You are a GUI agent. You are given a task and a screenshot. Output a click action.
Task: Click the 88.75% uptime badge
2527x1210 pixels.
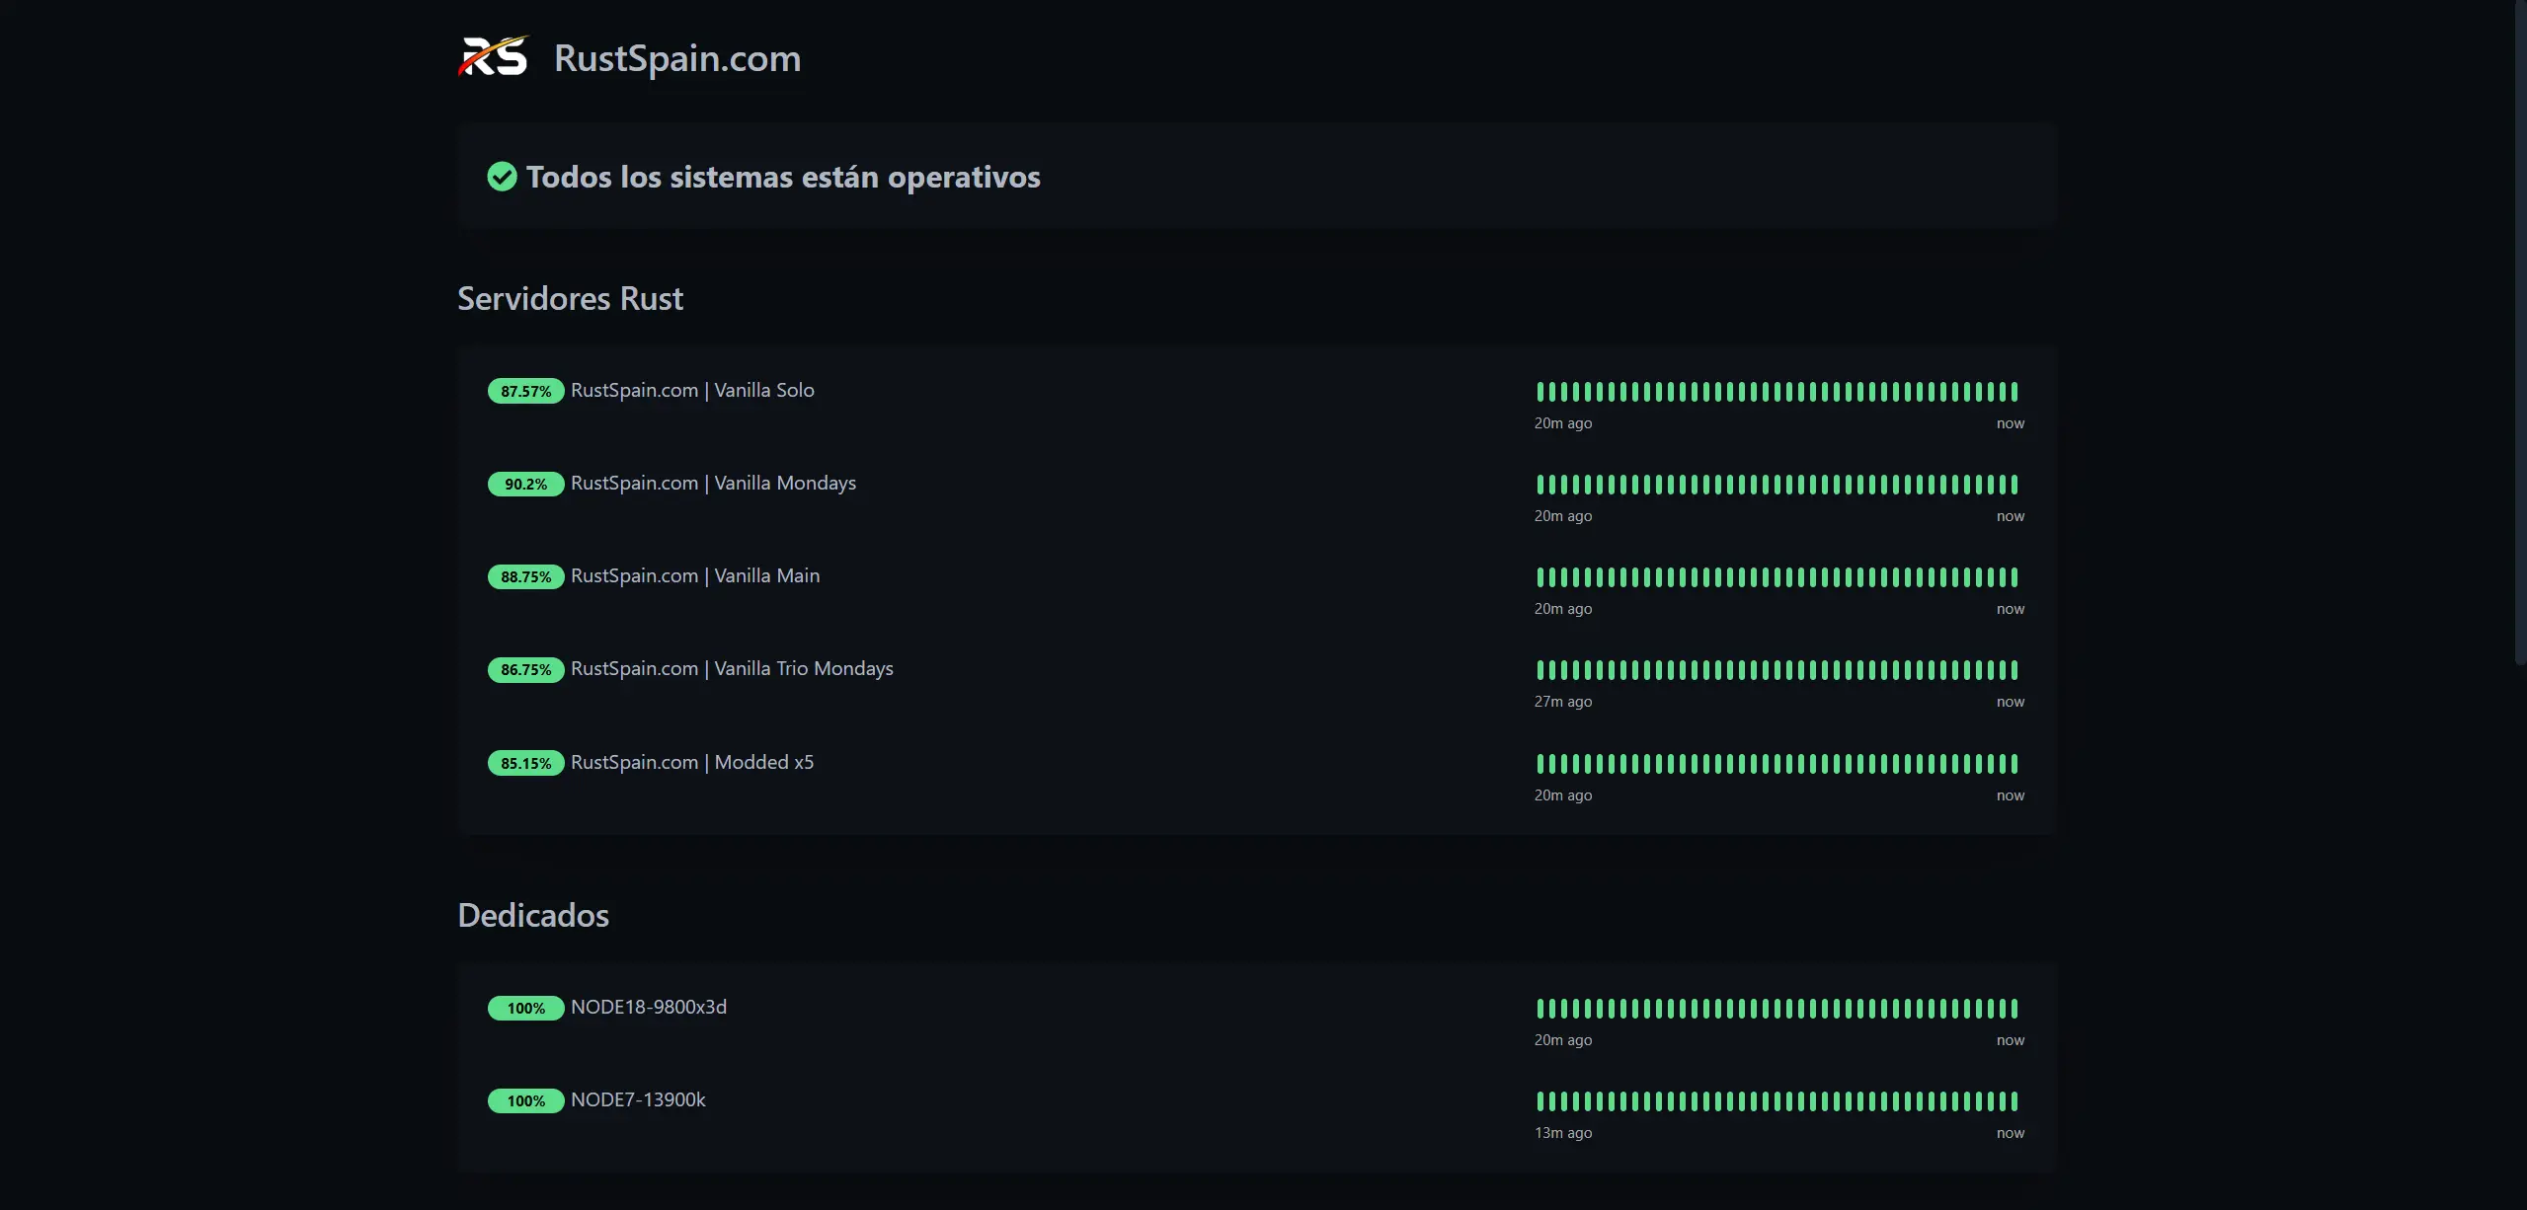coord(525,576)
